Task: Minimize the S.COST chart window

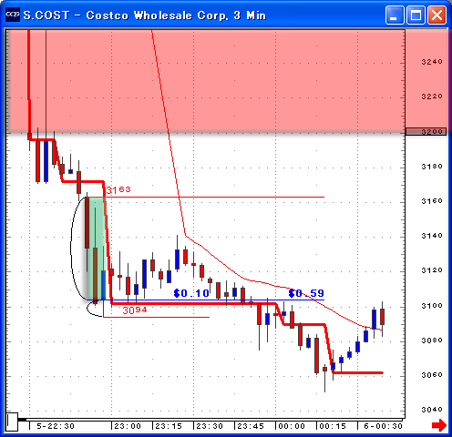Action: click(x=395, y=15)
